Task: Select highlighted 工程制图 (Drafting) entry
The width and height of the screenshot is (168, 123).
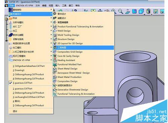Action: 83,48
